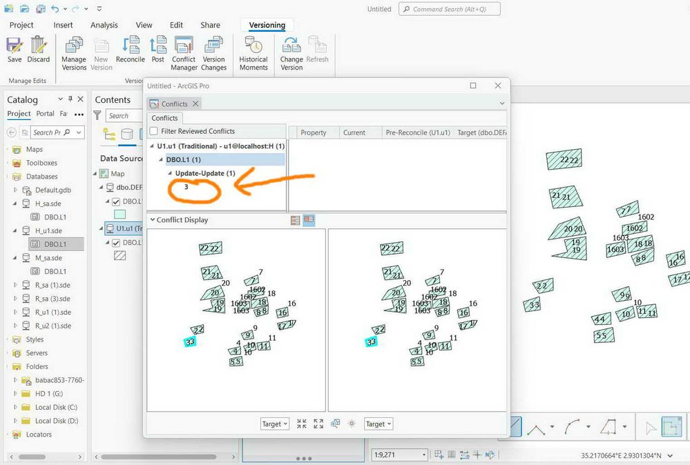Click the Contents pane Search field
690x465 pixels.
[124, 116]
